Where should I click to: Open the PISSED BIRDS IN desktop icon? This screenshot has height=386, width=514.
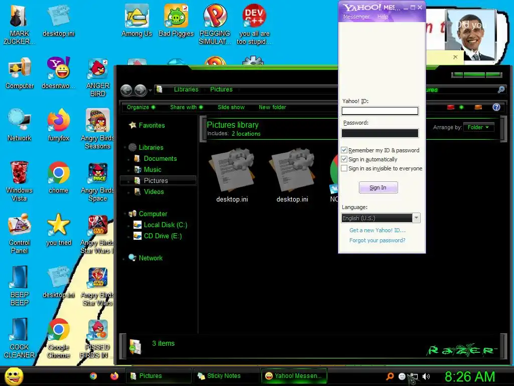tap(98, 338)
